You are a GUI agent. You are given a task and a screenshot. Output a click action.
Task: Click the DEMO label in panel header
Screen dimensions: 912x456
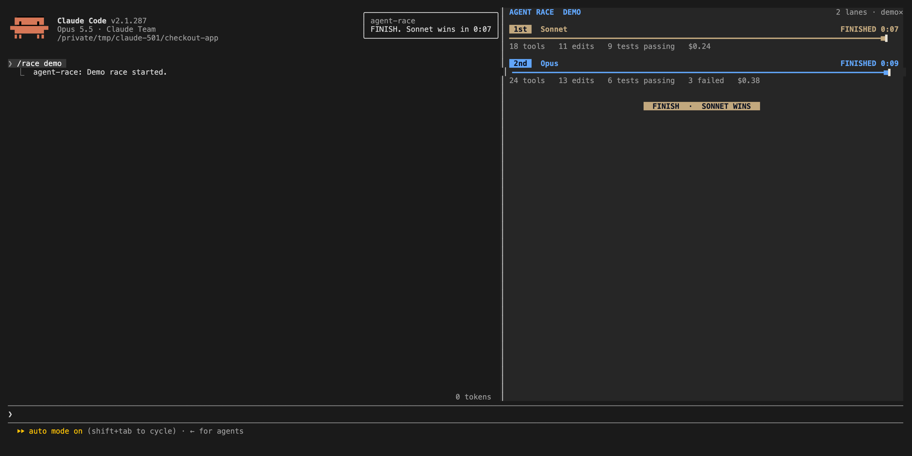click(572, 12)
